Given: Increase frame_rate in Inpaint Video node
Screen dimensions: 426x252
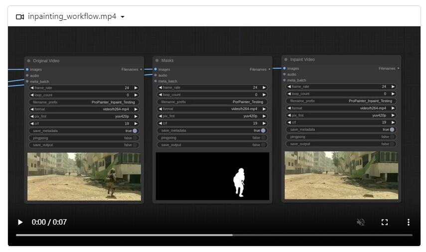Looking at the screenshot, I should pyautogui.click(x=393, y=86).
